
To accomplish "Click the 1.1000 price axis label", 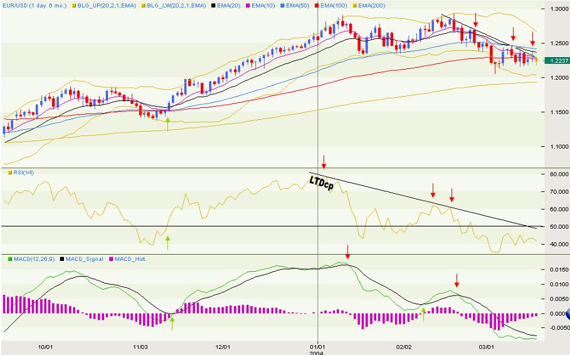I will 560,147.
